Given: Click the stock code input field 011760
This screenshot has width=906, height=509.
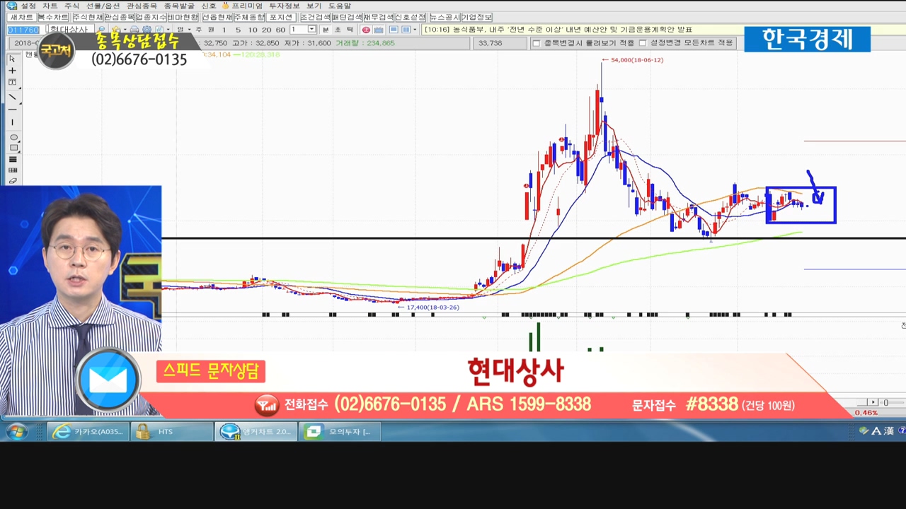Looking at the screenshot, I should [23, 30].
